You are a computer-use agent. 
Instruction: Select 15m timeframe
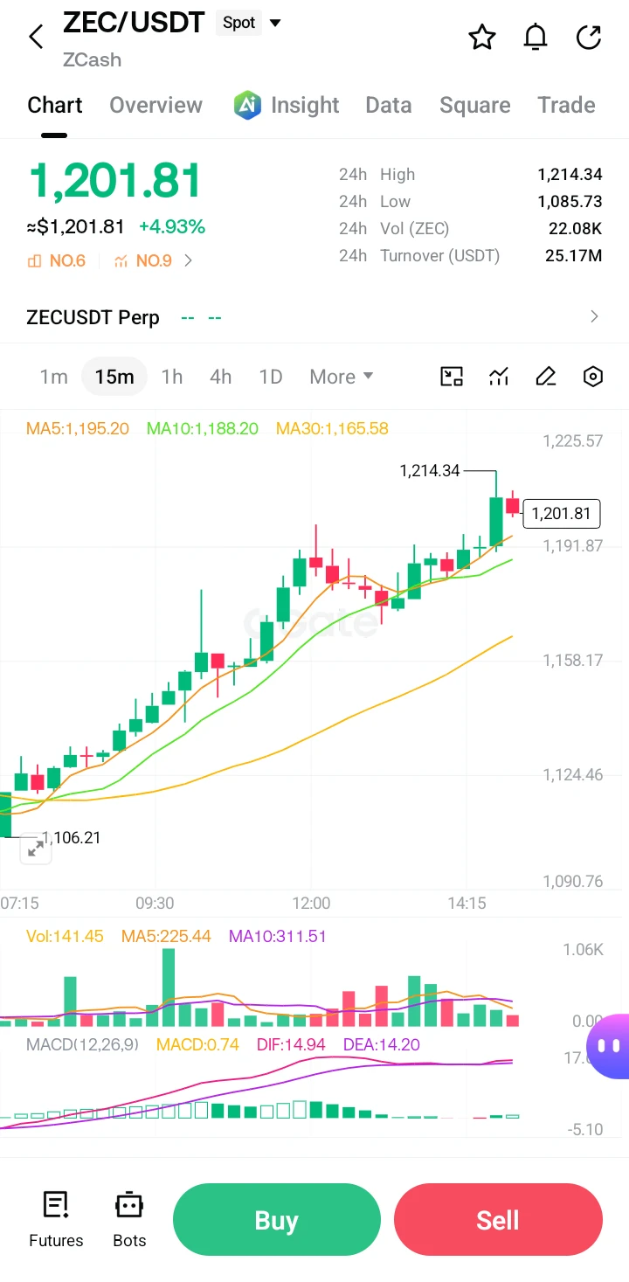point(114,377)
